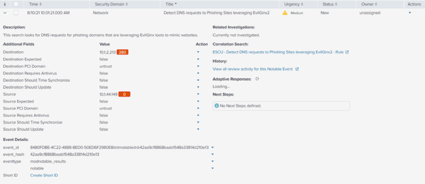Tick the checkbox for the EvilGinx2 notable event row
Image resolution: width=425 pixels, height=184 pixels.
[x=16, y=13]
